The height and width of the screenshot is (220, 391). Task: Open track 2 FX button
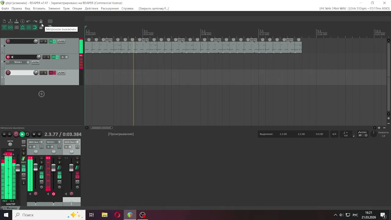(x=53, y=57)
